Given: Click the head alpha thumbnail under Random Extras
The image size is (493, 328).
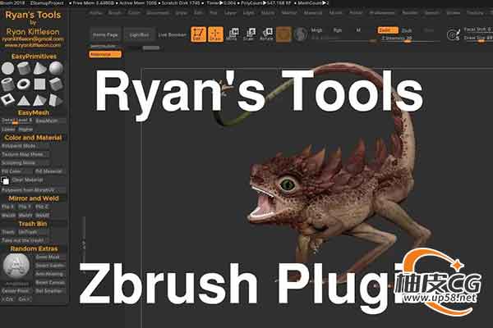Looking at the screenshot, I should click(x=16, y=266).
